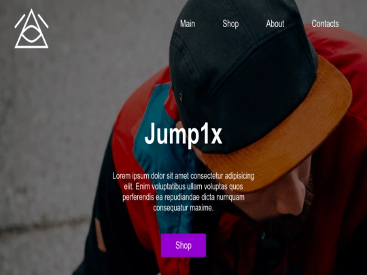
Task: Click the triangle eye logo
Action: pyautogui.click(x=31, y=29)
